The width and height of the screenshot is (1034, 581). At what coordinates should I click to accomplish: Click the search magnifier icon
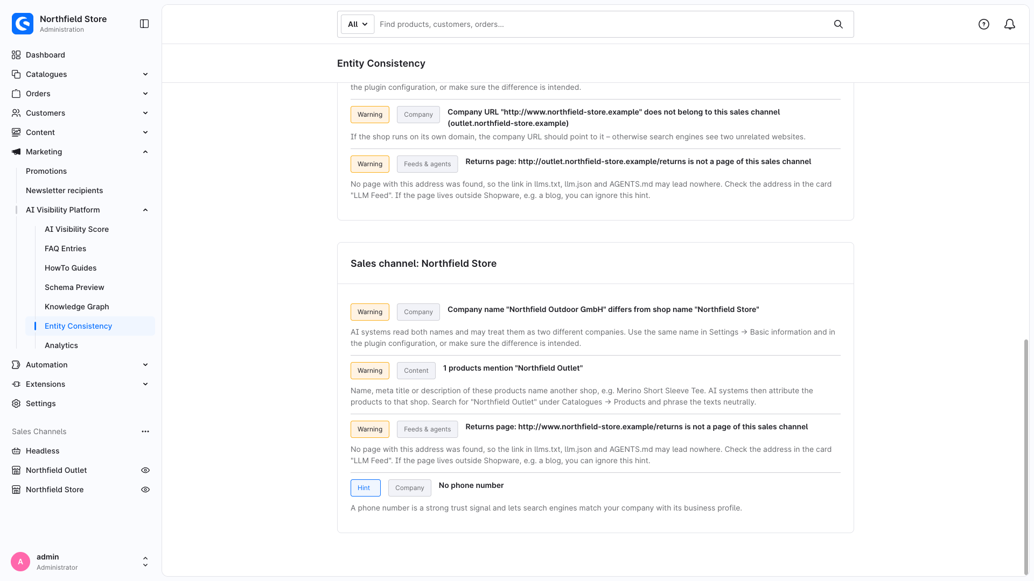click(x=839, y=24)
